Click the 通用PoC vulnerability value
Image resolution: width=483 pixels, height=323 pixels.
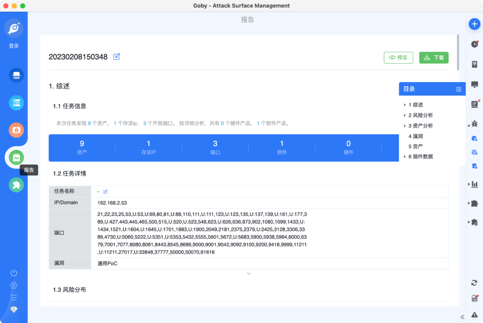107,263
